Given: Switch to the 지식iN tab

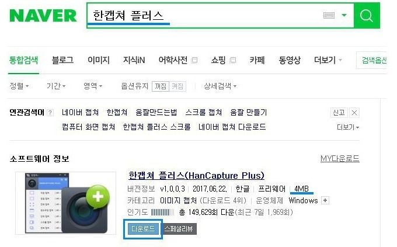Looking at the screenshot, I should pyautogui.click(x=134, y=60).
